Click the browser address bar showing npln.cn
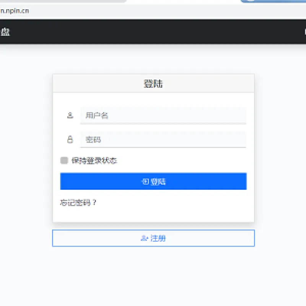306x306 pixels. 153,11
